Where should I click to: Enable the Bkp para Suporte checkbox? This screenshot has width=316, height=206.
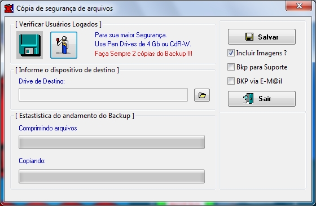pyautogui.click(x=231, y=67)
